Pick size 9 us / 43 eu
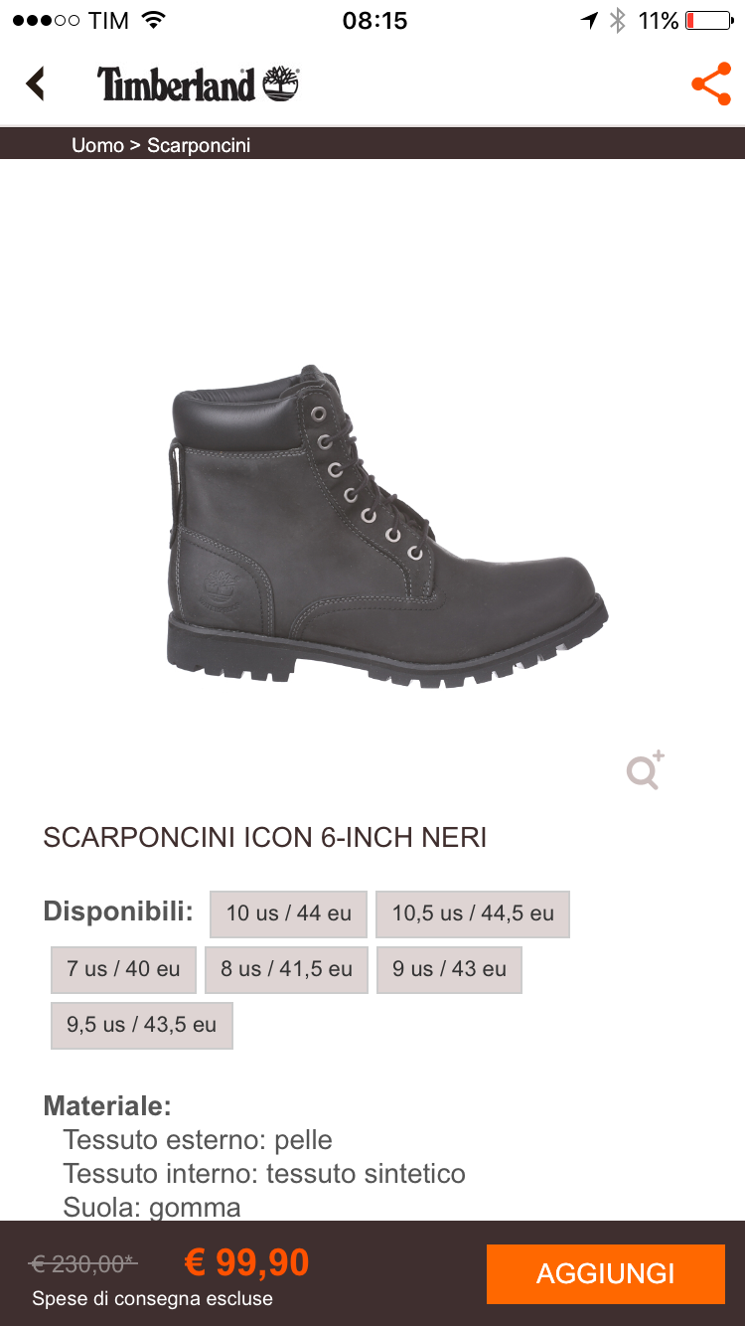This screenshot has height=1326, width=745. [x=449, y=969]
